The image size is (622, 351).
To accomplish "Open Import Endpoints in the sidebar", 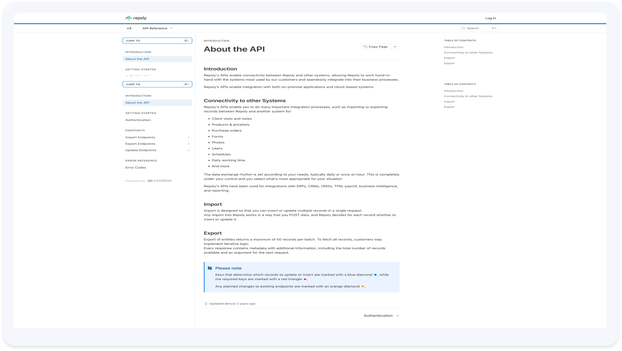I will (x=140, y=137).
